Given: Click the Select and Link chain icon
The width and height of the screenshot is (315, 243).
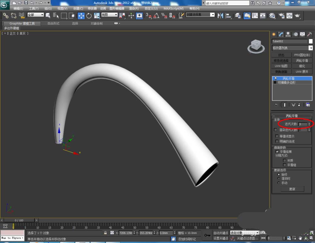Looking at the screenshot, I should [x=6, y=15].
